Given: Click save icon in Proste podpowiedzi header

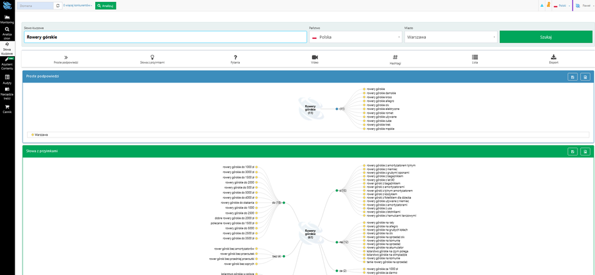Looking at the screenshot, I should 572,76.
